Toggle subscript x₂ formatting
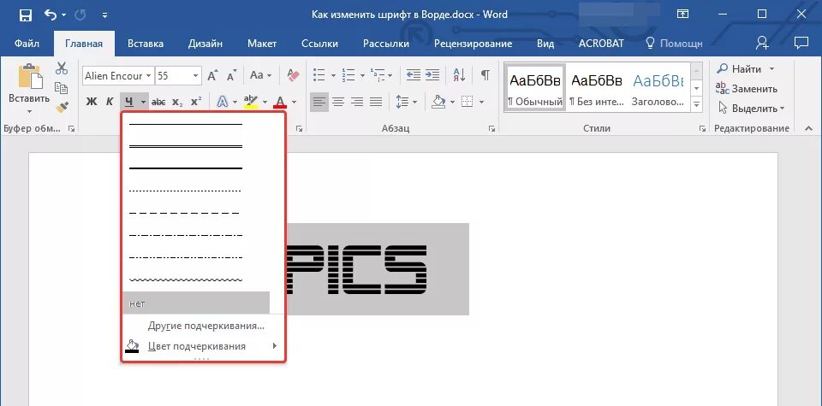Image resolution: width=822 pixels, height=406 pixels. (x=177, y=102)
